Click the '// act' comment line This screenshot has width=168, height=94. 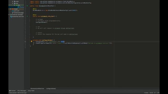click(38, 27)
